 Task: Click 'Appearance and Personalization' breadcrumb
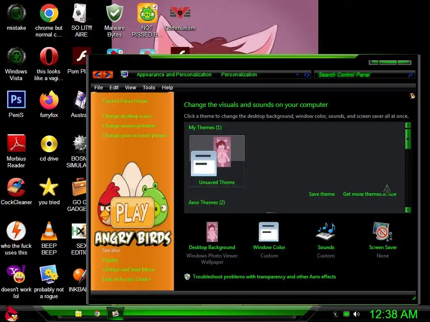coord(174,75)
